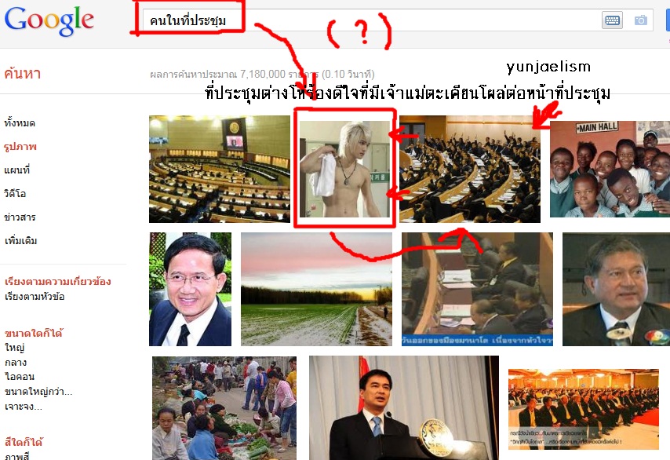This screenshot has width=670, height=460.
Task: Select the รูปภาพ (Images) category
Action: pos(20,147)
